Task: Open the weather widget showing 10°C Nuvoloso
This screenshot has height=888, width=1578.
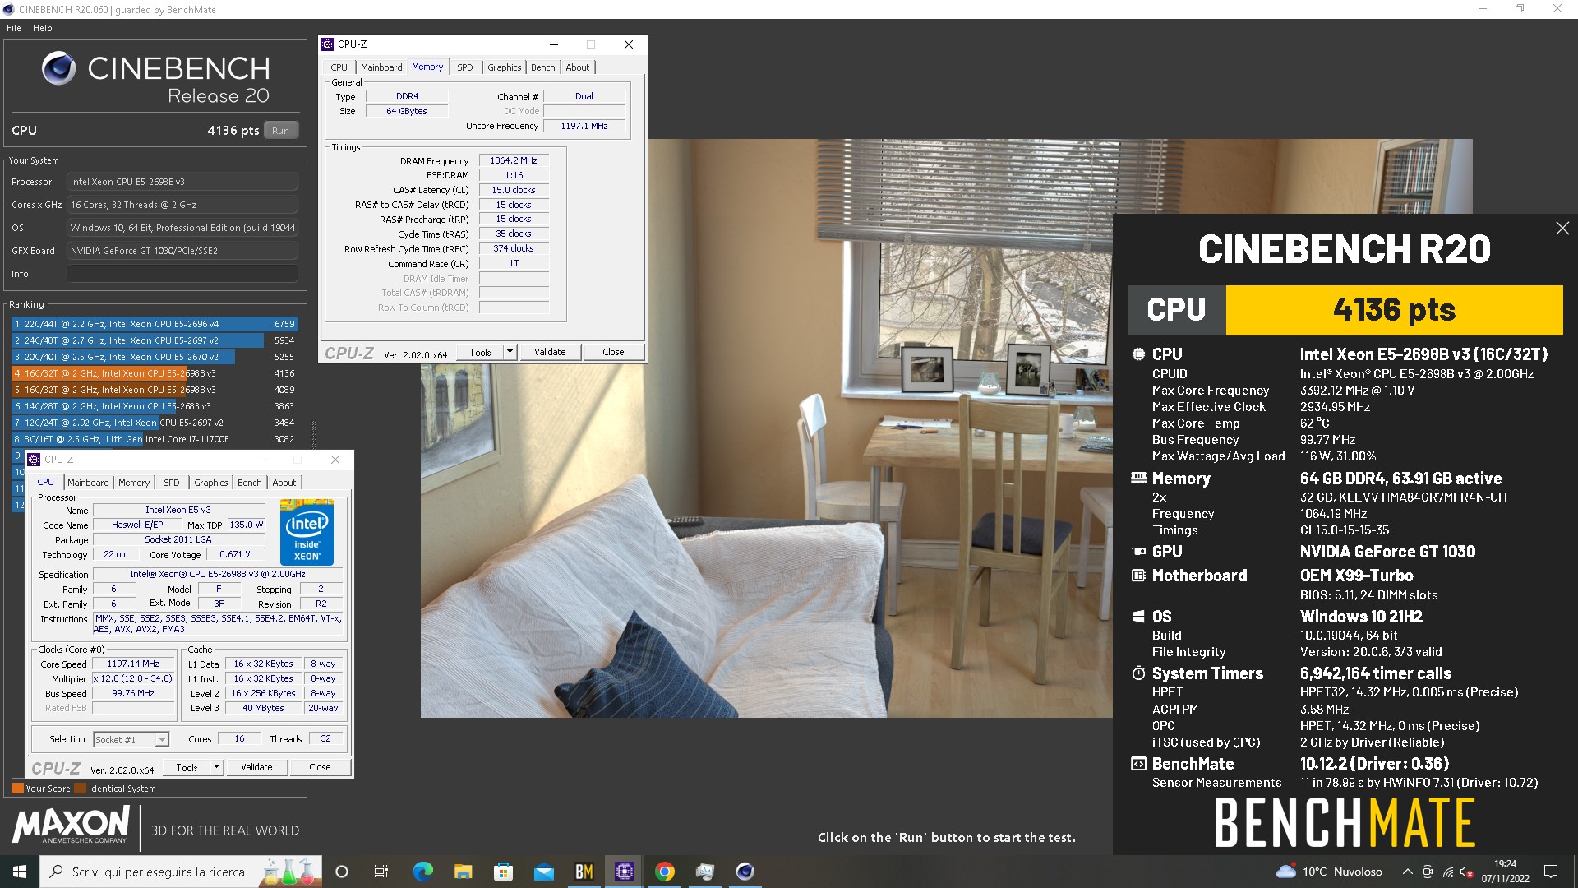Action: [x=1329, y=872]
